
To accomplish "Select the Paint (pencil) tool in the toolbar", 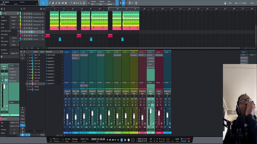I will 57,3.
